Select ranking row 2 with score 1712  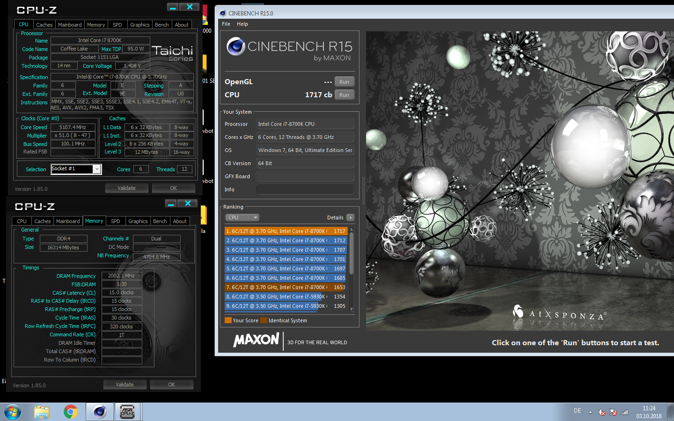(286, 240)
